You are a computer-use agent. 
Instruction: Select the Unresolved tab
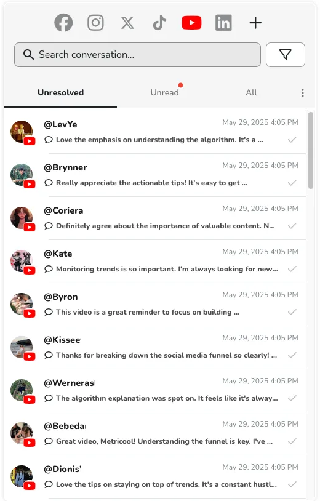click(x=61, y=92)
